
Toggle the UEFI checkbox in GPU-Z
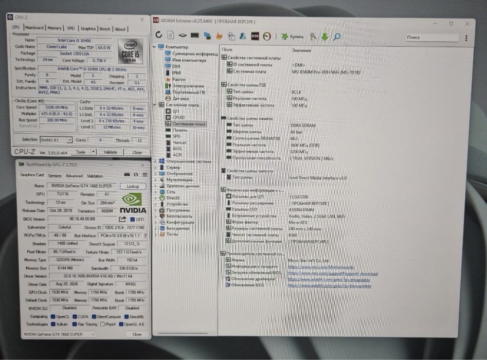pos(133,219)
